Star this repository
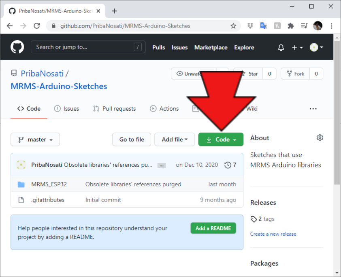Screen dimensions: 341x277 click(249, 74)
